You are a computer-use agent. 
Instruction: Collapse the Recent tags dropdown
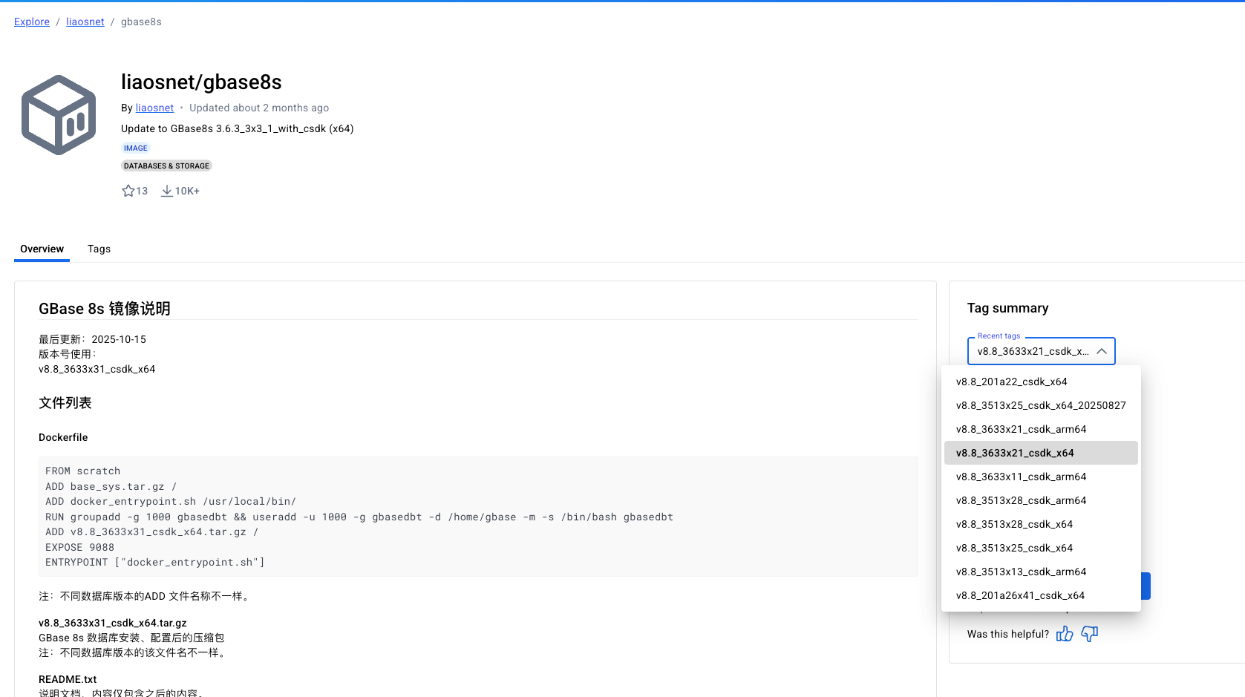pos(1102,351)
